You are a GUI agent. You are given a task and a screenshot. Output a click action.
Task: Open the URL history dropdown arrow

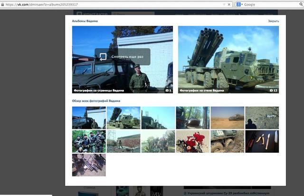coord(224,4)
